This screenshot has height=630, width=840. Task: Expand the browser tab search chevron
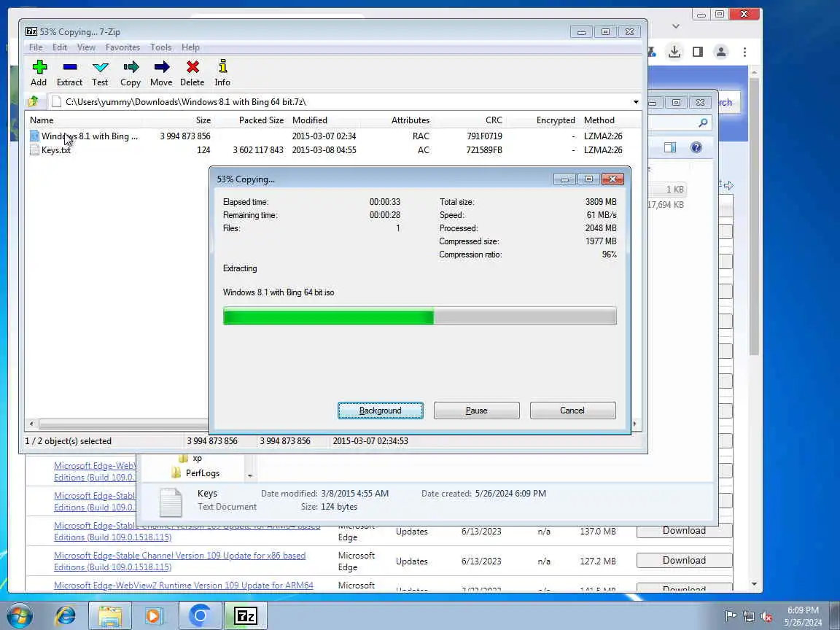tap(675, 26)
